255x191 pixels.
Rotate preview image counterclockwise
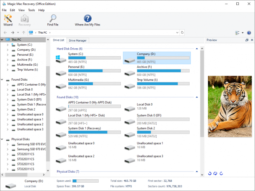point(210,174)
